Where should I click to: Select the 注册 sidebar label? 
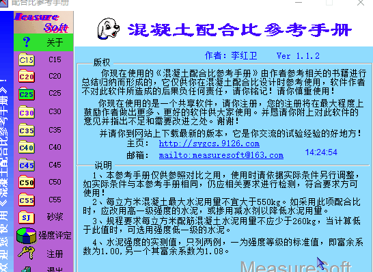point(55,254)
